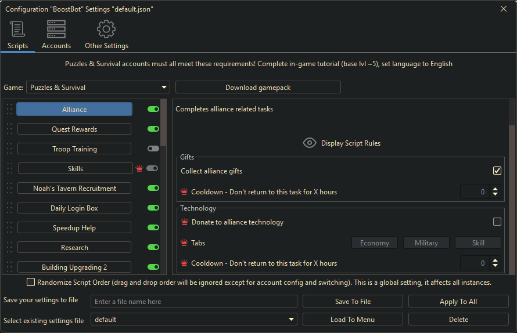Switch off the Speedup Help toggle
517x333 pixels.
pyautogui.click(x=153, y=227)
